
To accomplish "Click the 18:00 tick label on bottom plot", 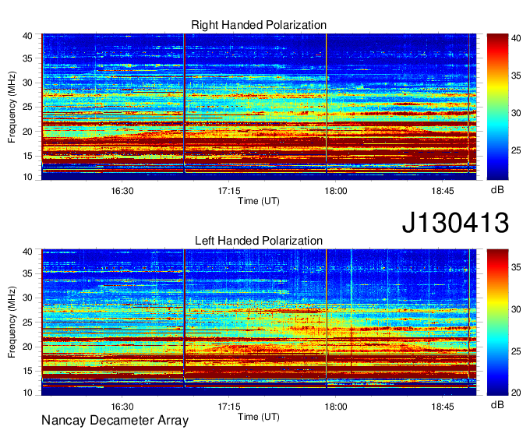I will click(336, 407).
